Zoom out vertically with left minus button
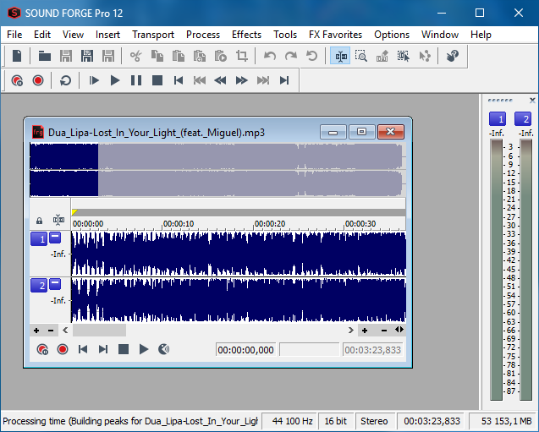This screenshot has width=539, height=432. click(51, 331)
